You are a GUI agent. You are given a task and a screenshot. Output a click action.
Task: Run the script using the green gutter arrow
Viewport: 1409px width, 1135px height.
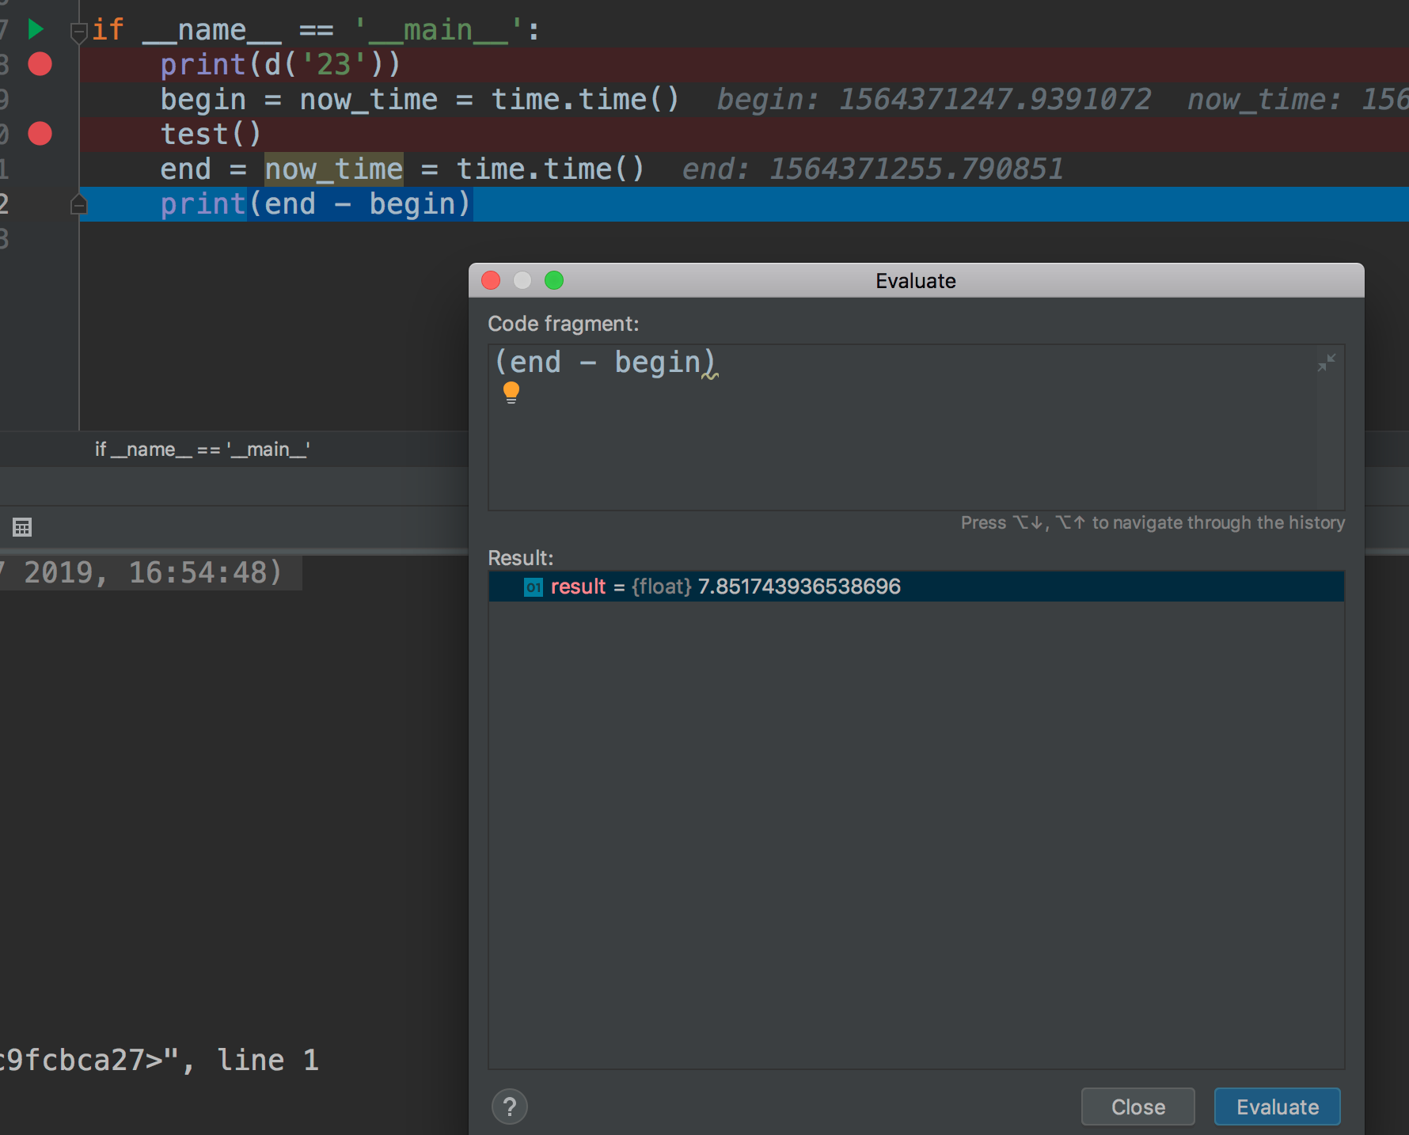click(35, 28)
